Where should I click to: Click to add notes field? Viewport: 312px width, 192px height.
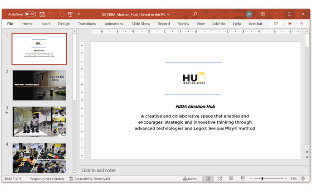coord(98,170)
